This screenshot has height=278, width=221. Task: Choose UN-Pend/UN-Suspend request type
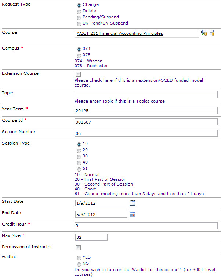(x=79, y=24)
